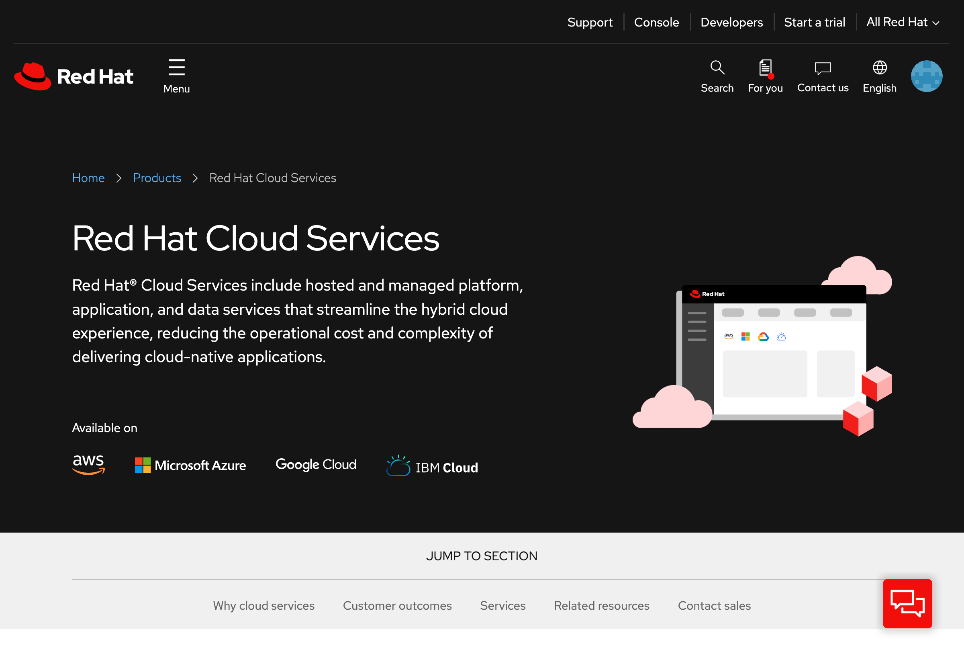Click Home in the breadcrumb trail
The image size is (964, 660).
(88, 178)
